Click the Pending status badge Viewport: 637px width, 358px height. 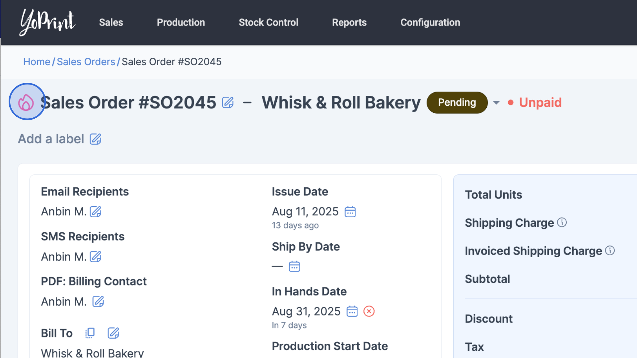[x=457, y=102]
